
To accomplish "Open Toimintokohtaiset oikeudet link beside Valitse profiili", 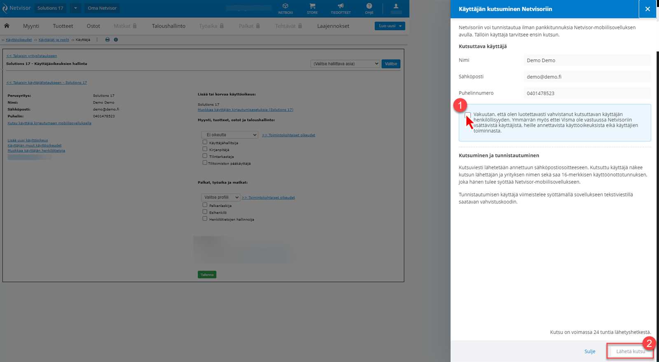I will pos(269,198).
